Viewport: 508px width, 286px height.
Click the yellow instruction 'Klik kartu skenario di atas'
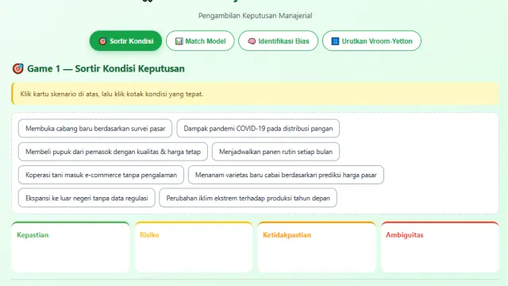(x=256, y=94)
